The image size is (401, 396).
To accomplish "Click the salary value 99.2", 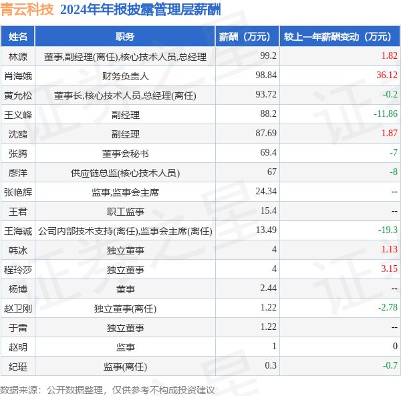I will pyautogui.click(x=268, y=55).
